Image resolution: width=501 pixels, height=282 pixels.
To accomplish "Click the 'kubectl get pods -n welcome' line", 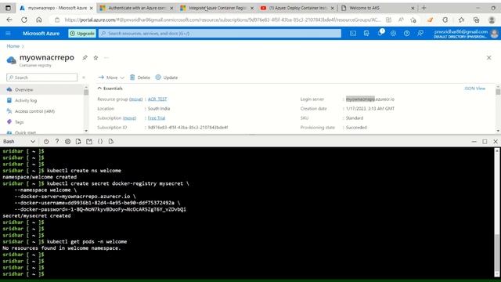I will pyautogui.click(x=87, y=242).
